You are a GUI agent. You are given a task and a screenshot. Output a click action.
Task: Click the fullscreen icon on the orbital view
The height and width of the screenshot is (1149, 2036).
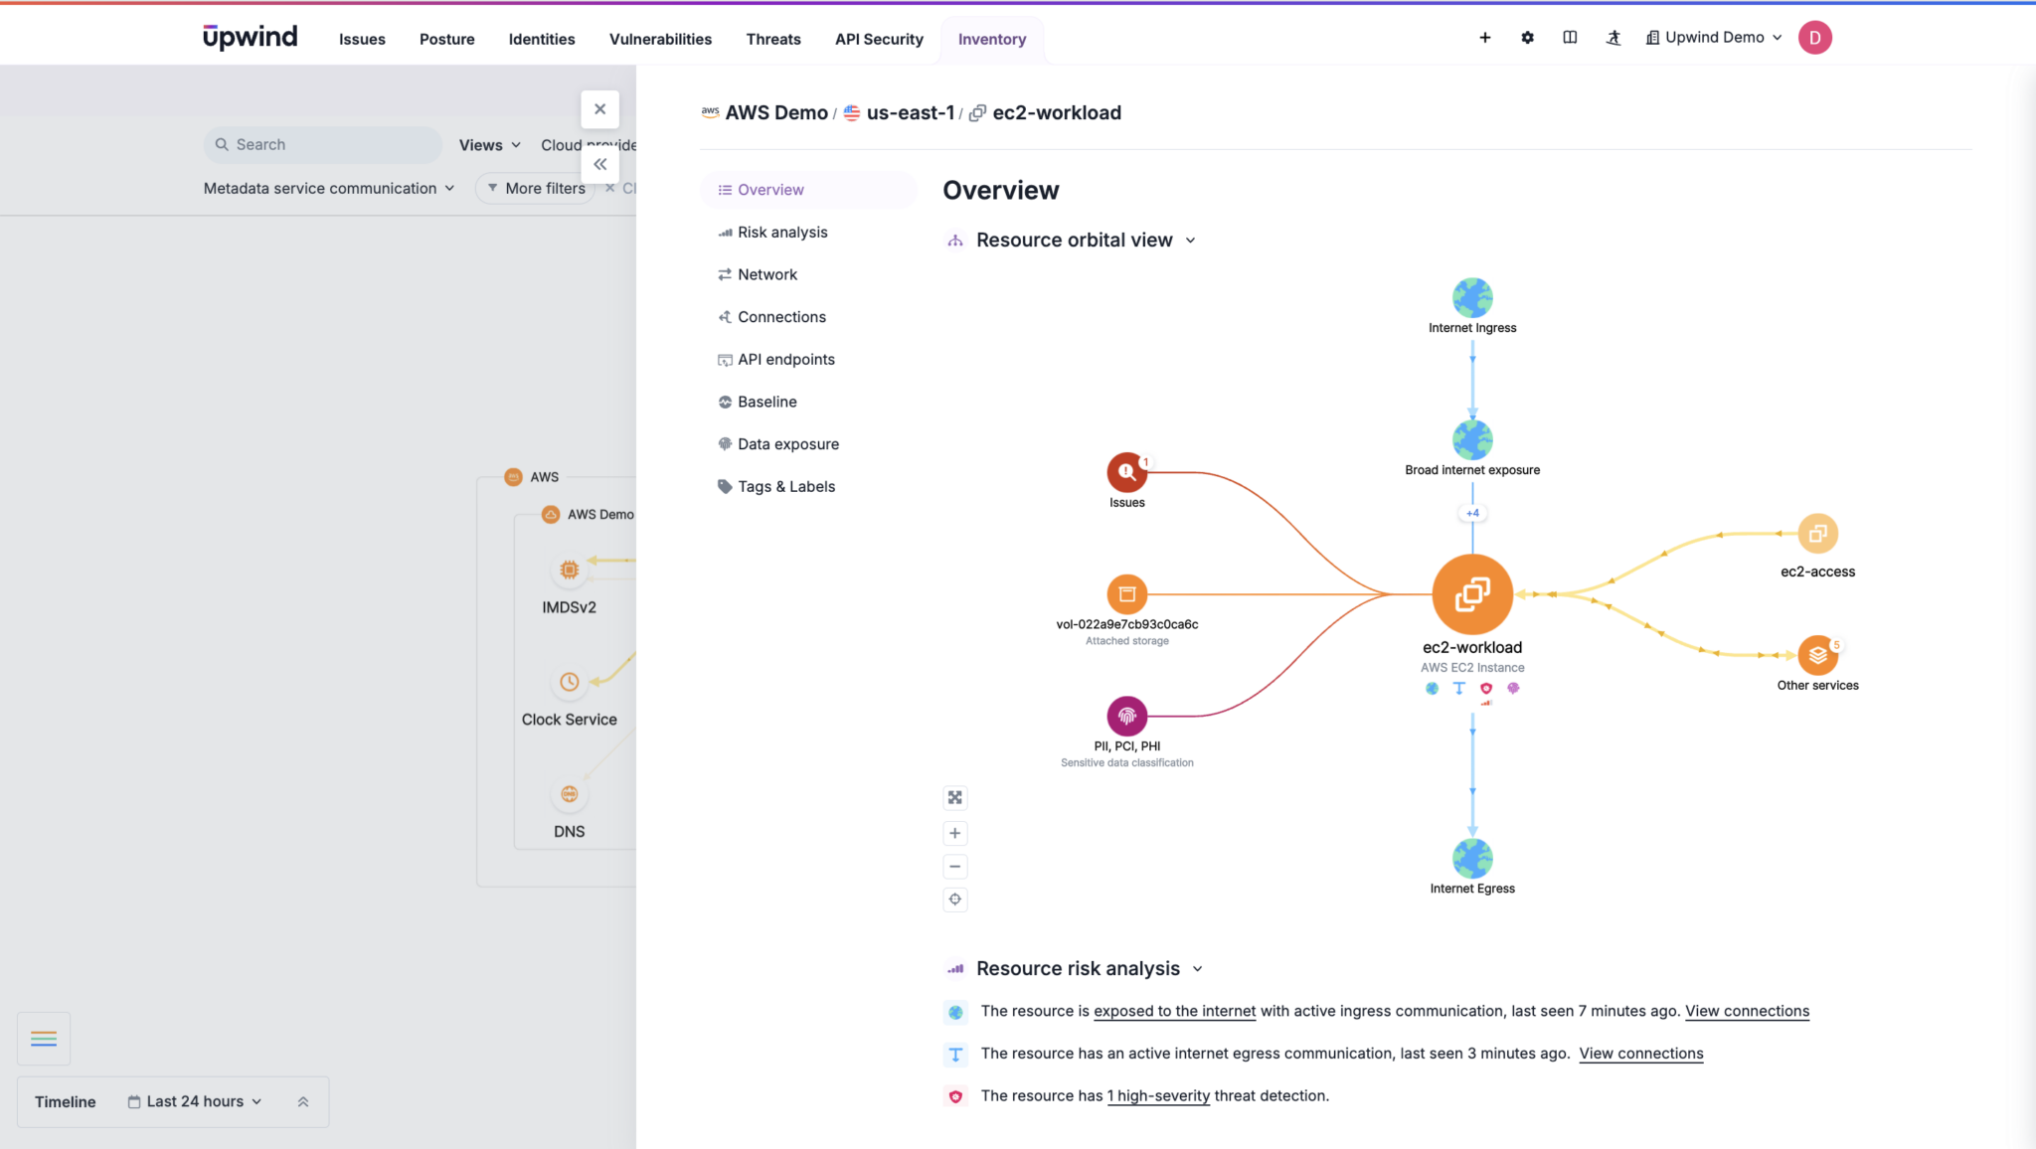(x=954, y=797)
